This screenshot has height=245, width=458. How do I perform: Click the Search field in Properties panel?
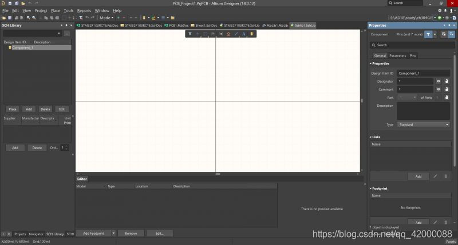410,45
